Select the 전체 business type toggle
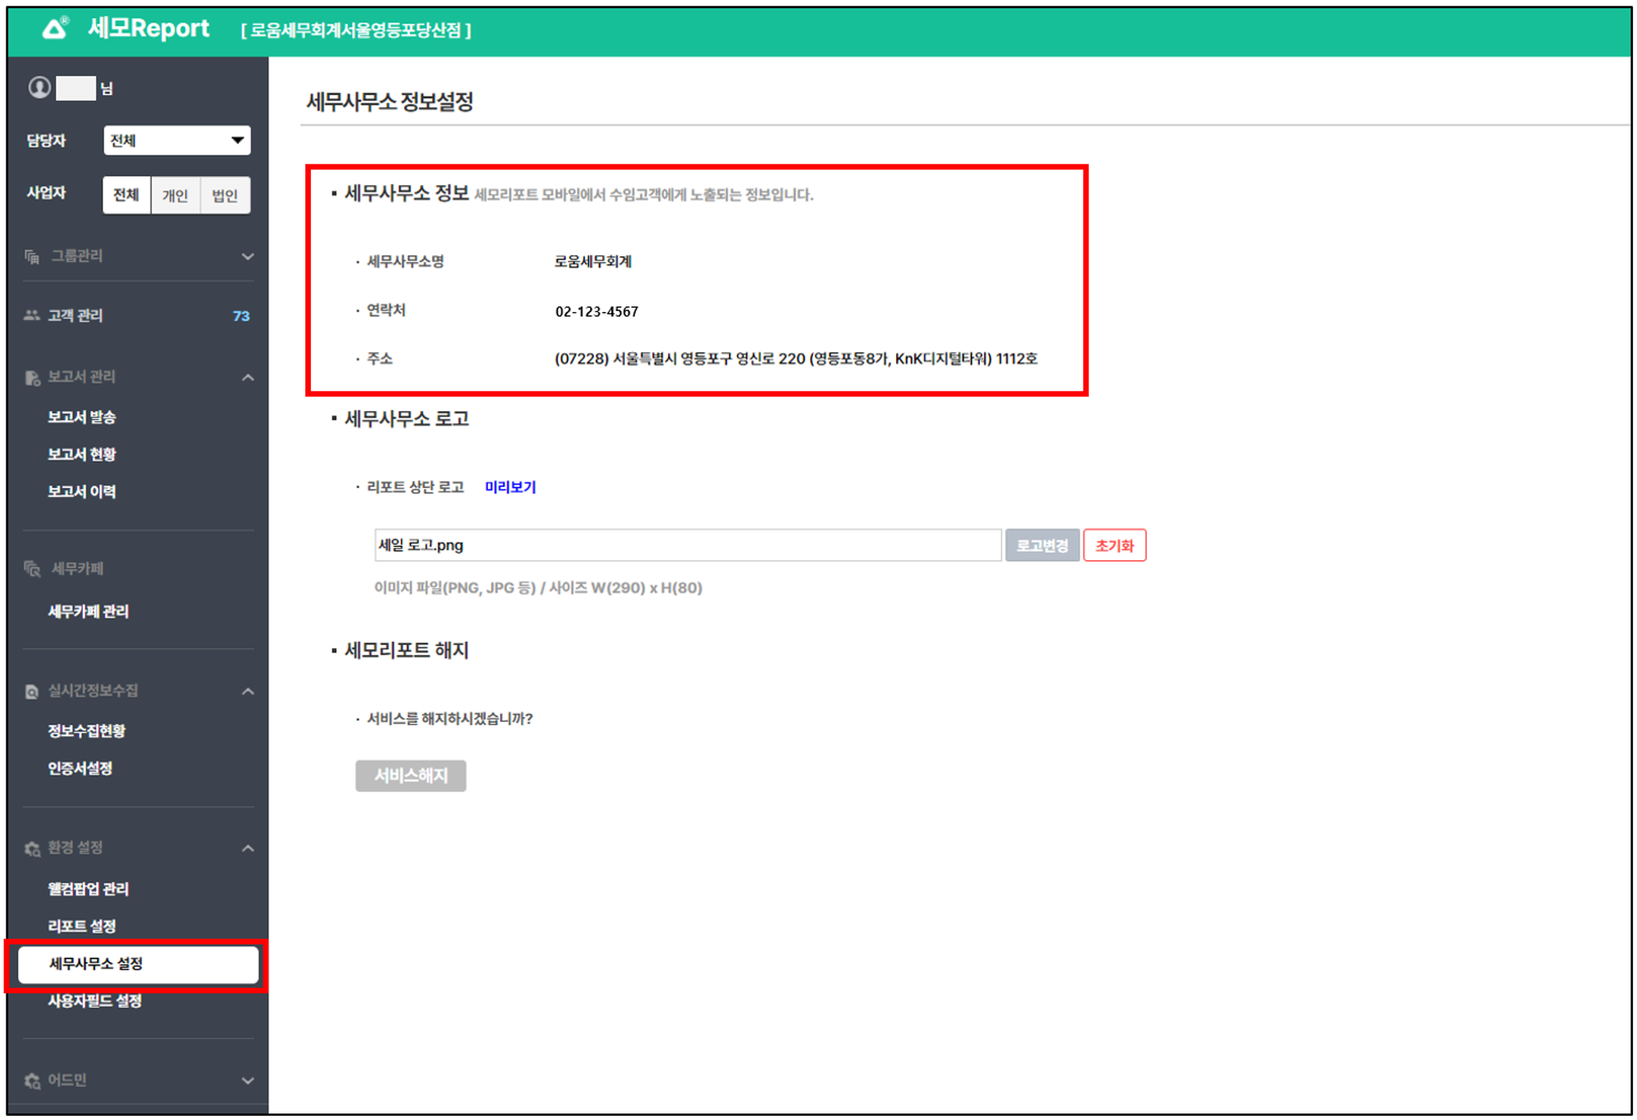 point(126,195)
